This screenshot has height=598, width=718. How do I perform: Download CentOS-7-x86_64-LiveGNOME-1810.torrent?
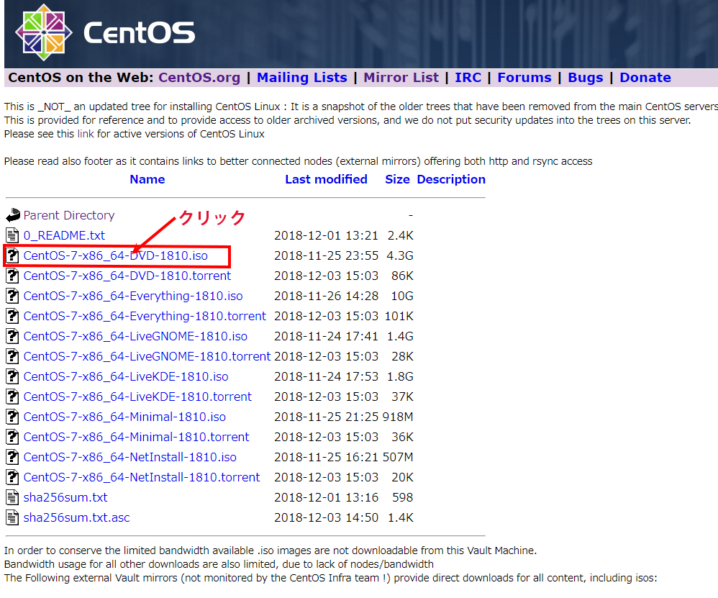pyautogui.click(x=147, y=356)
